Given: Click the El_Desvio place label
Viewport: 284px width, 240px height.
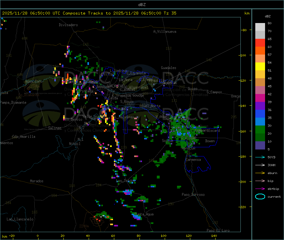Looking at the screenshot, I should pos(74,120).
